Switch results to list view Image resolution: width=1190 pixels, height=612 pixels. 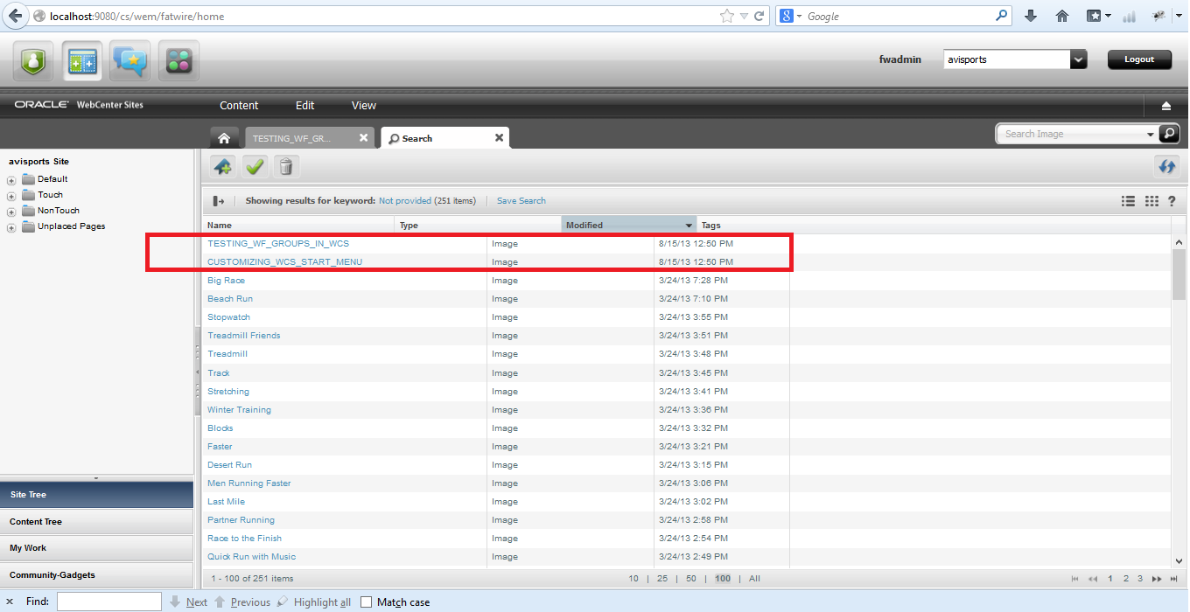point(1128,200)
